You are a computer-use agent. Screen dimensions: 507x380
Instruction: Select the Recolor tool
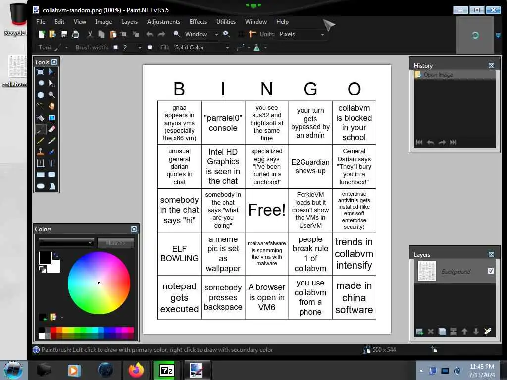[x=51, y=152]
